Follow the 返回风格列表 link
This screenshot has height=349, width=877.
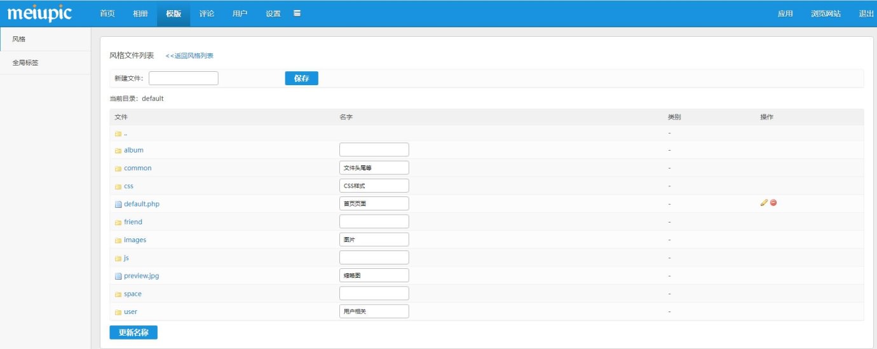tap(189, 56)
